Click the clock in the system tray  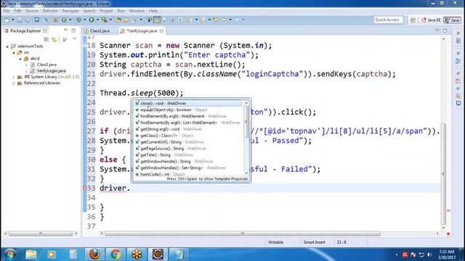[446, 254]
